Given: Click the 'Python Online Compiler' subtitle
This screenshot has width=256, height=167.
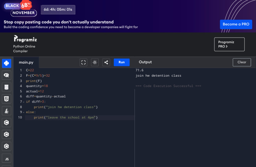Looking at the screenshot, I should 24,49.
